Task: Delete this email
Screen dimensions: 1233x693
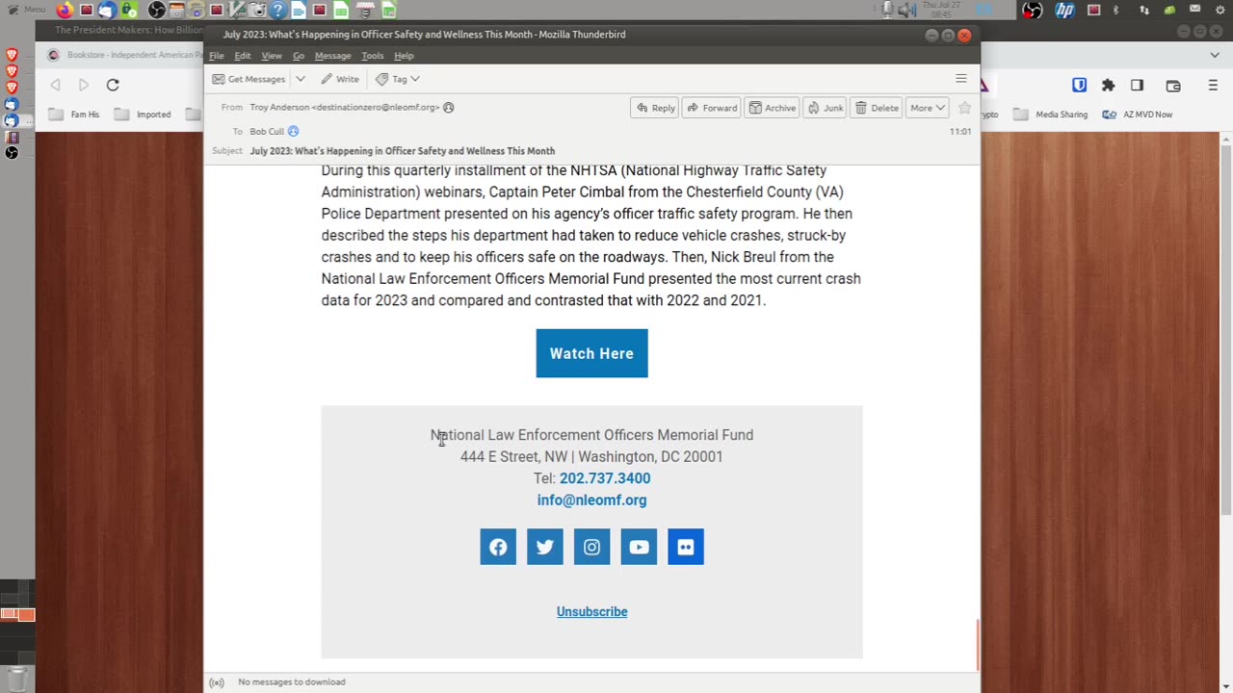Action: point(877,108)
